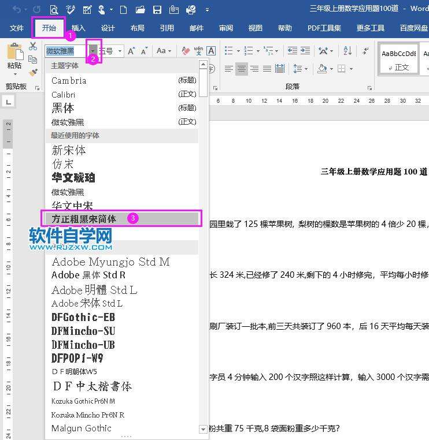Toggle center alignment

(x=242, y=69)
